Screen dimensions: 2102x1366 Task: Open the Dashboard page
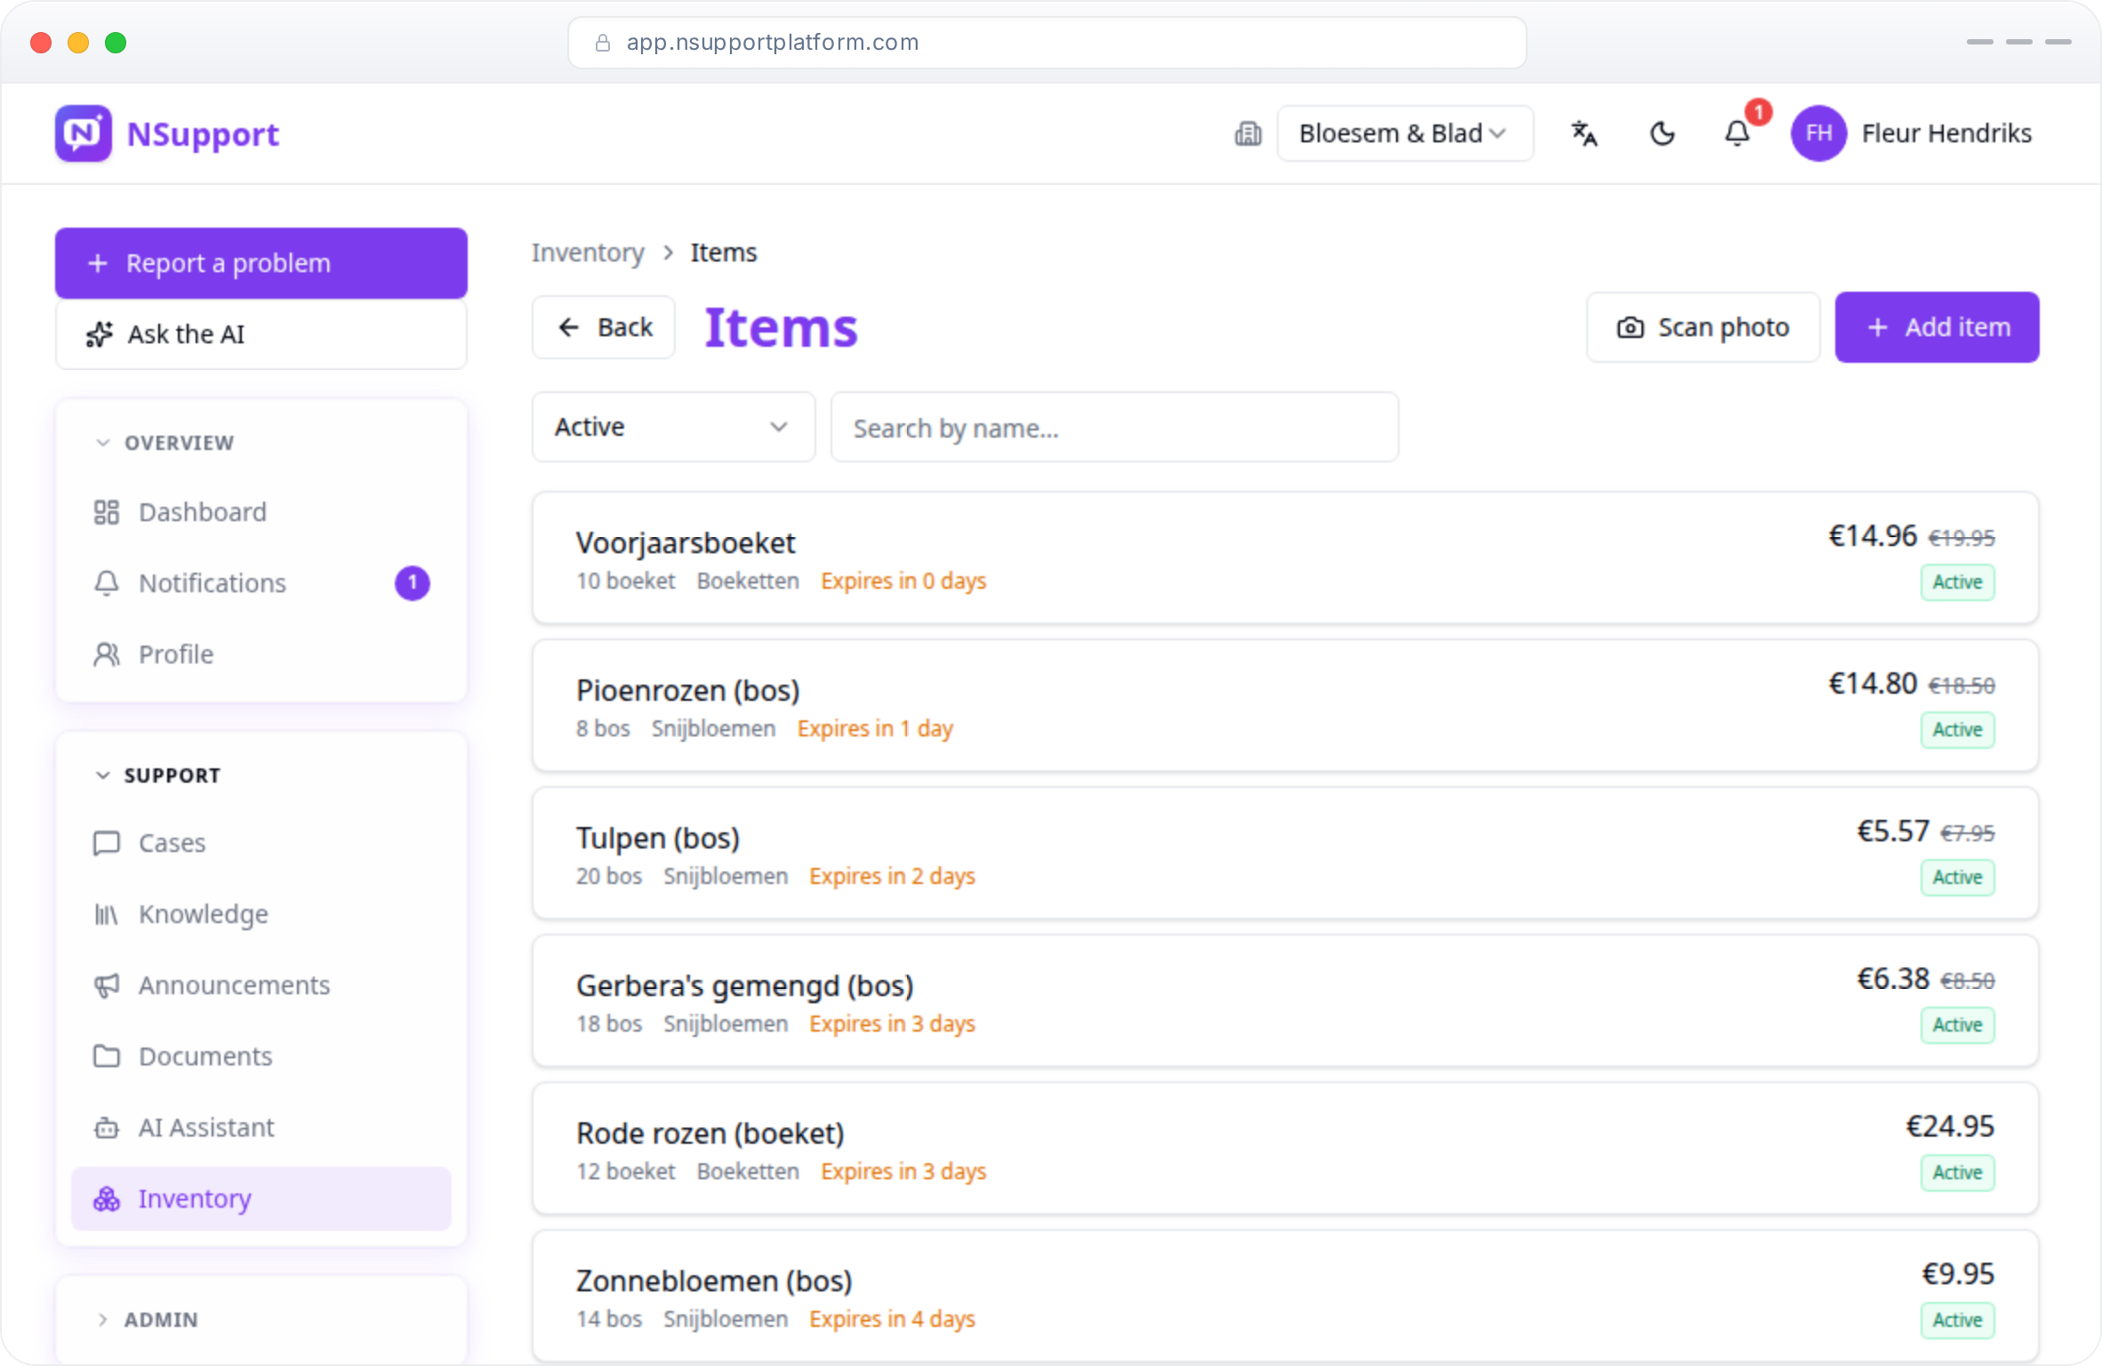(x=261, y=512)
